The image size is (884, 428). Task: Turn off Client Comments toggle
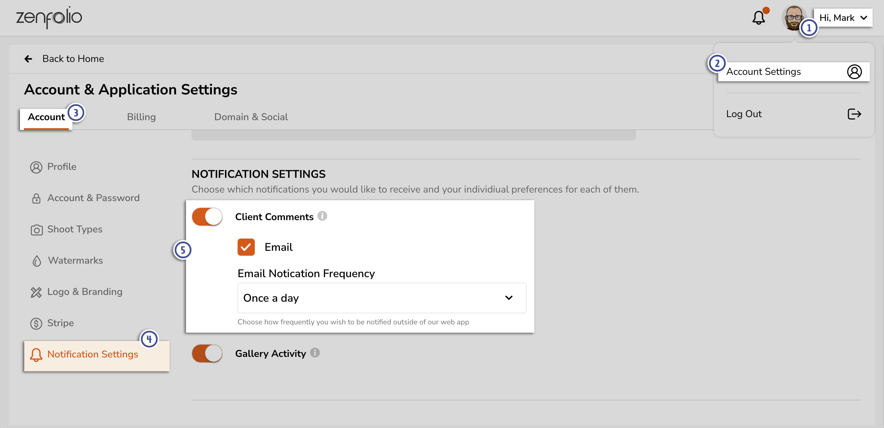(x=207, y=216)
